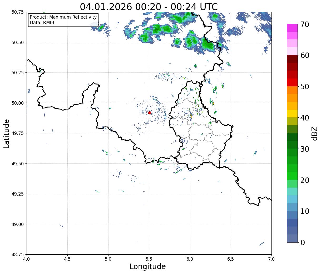Click the colorbar tick label 40

pos(305,118)
